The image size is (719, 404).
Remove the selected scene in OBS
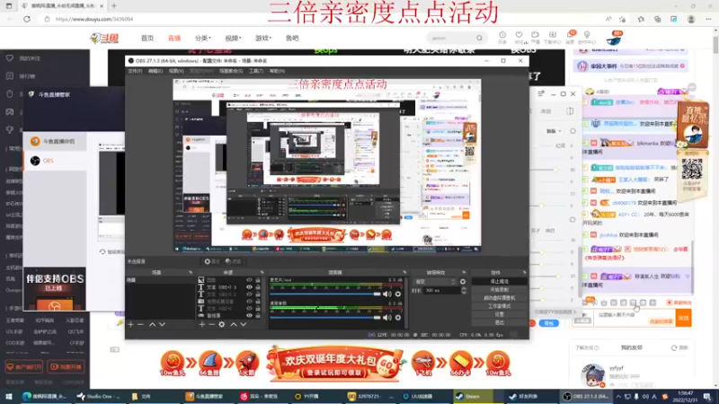141,324
